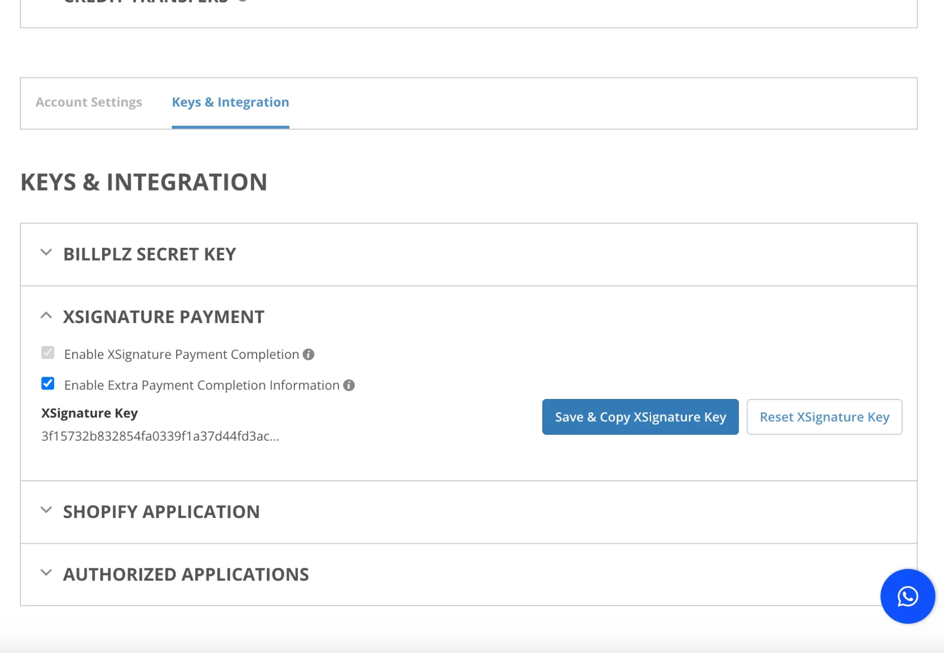Screen dimensions: 944x653
Task: Click the XSignature Key label
Action: 90,413
